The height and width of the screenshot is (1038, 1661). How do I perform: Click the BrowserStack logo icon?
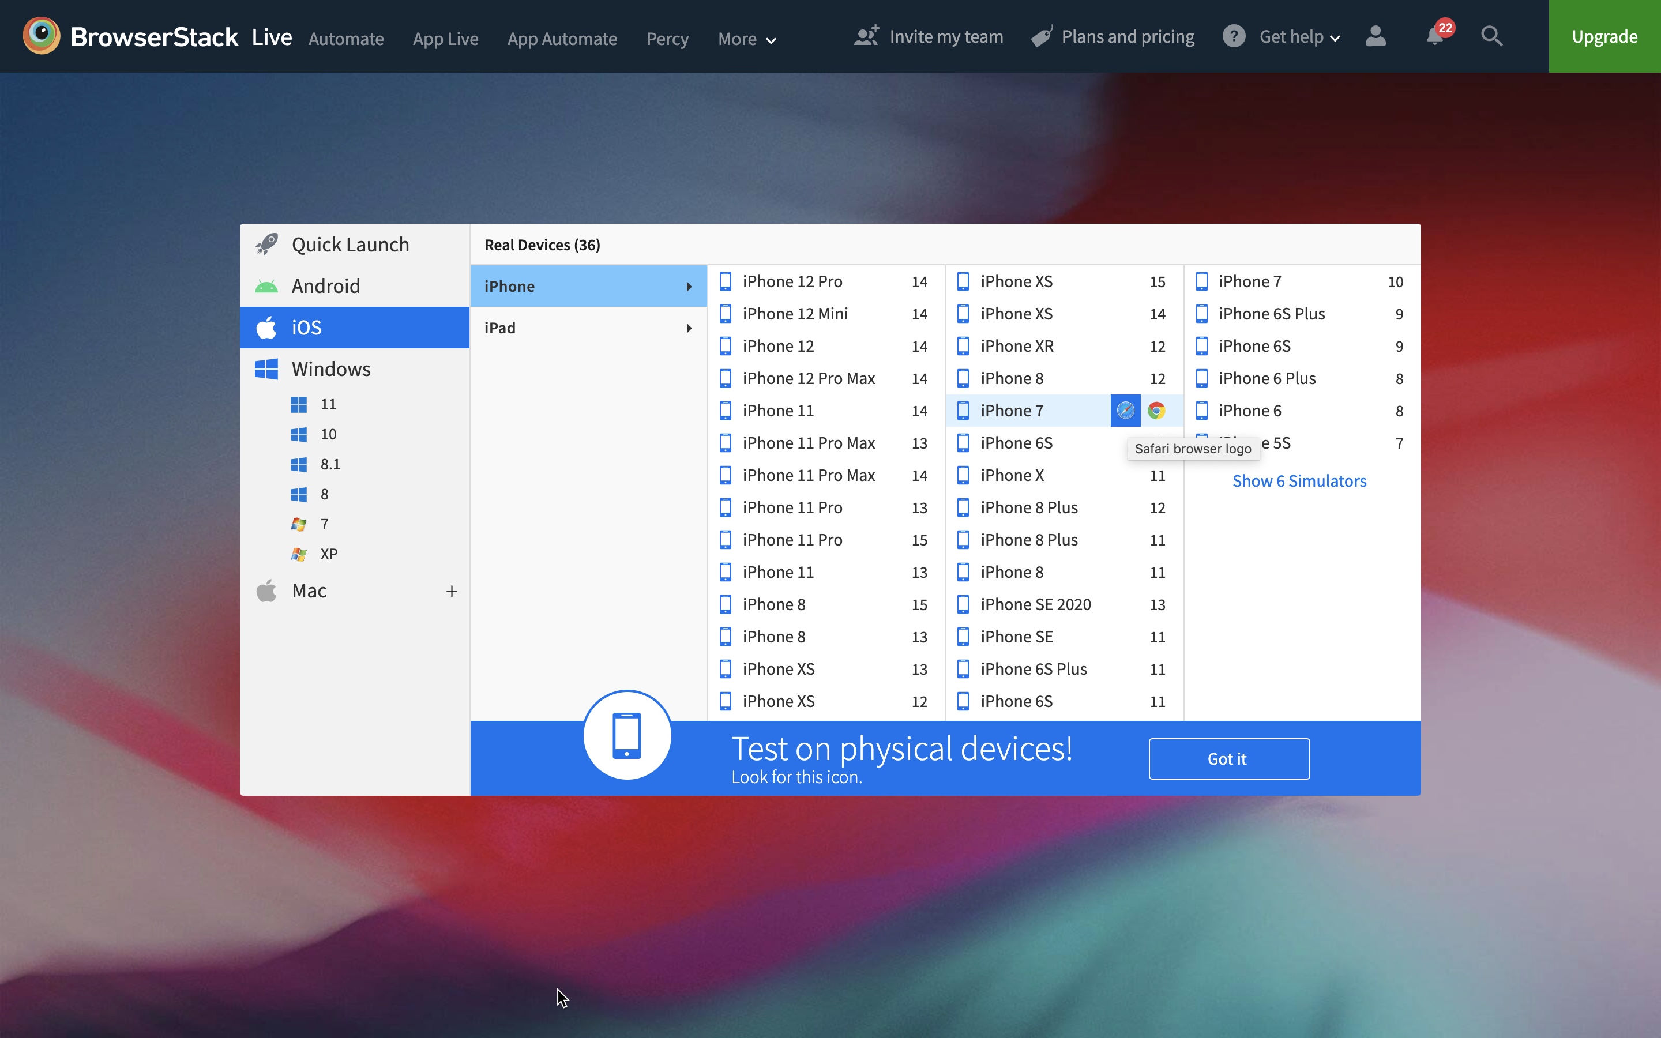click(x=39, y=36)
